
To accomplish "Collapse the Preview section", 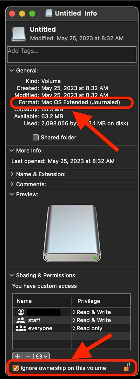I will (x=12, y=194).
